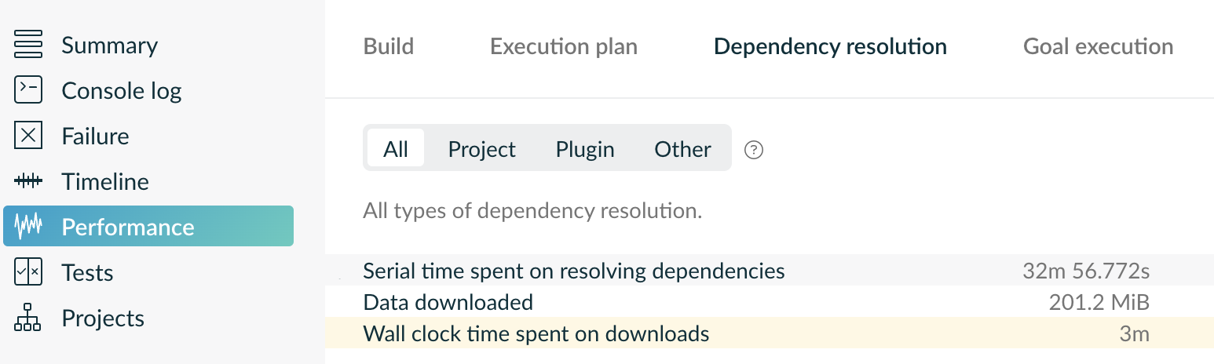Open the Tests icon in sidebar
Screen dimensions: 1214x364
tap(28, 272)
